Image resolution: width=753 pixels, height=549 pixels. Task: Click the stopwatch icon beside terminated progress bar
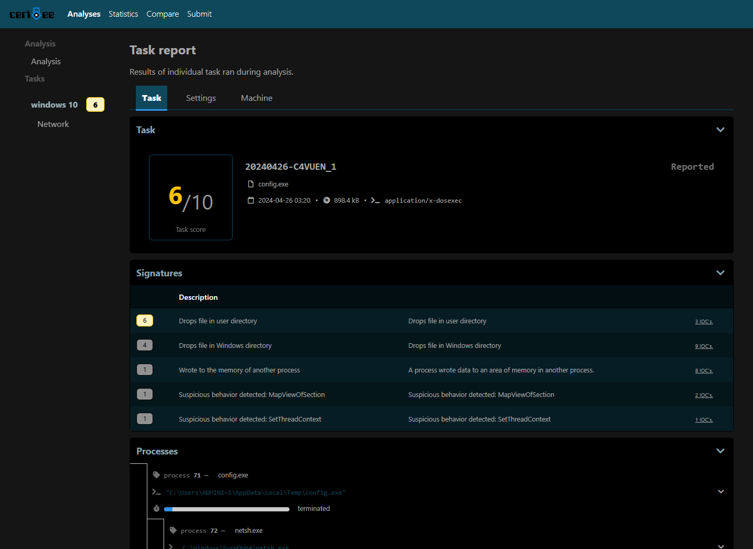156,509
